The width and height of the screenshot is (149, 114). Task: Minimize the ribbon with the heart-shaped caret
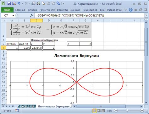tap(126, 10)
